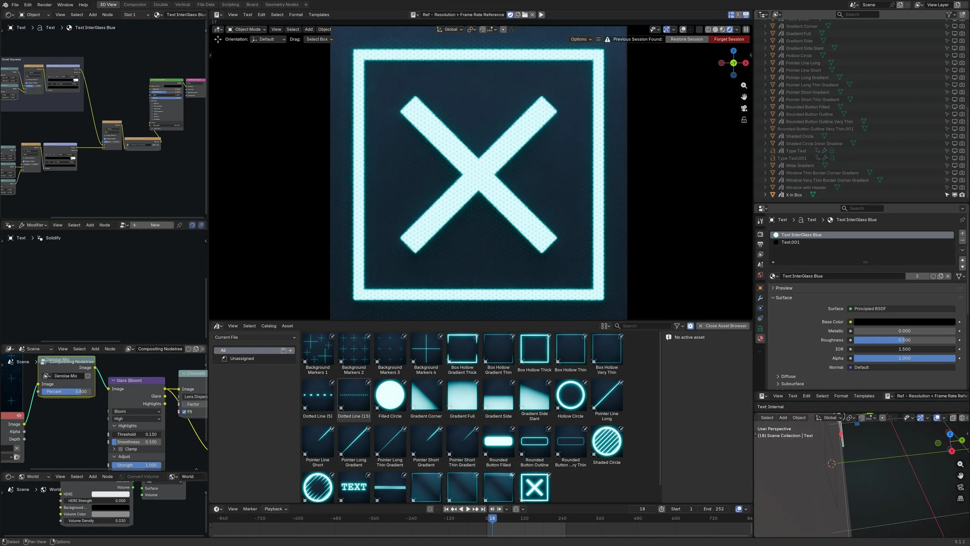Open the Render properties tab icon
The image size is (970, 546).
pyautogui.click(x=760, y=234)
